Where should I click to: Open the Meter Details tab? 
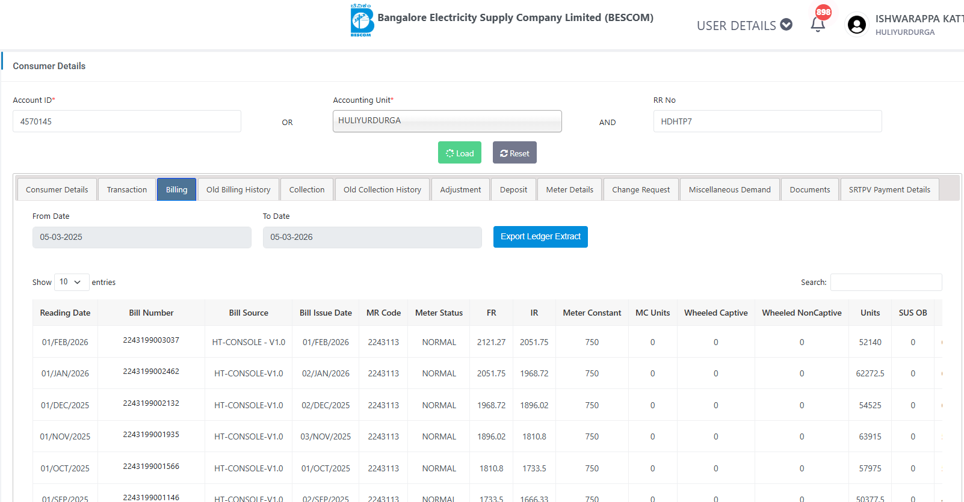pyautogui.click(x=569, y=190)
